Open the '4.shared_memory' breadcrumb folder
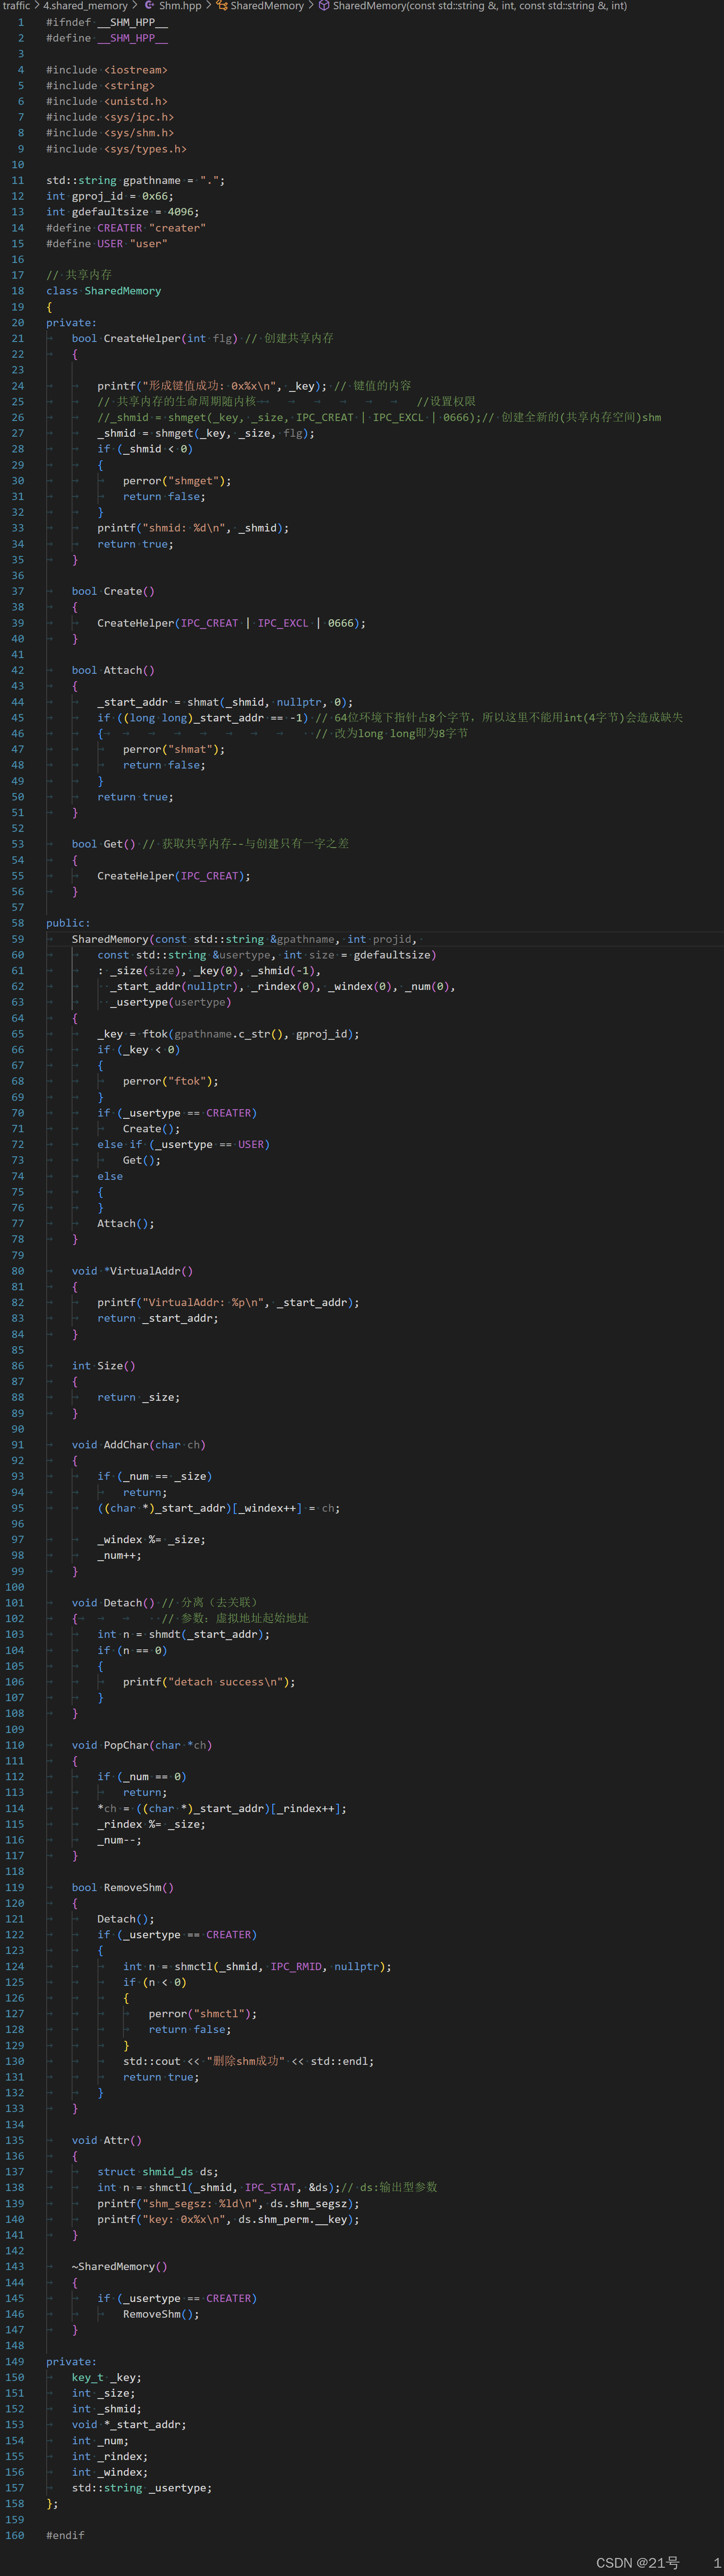 pos(85,6)
